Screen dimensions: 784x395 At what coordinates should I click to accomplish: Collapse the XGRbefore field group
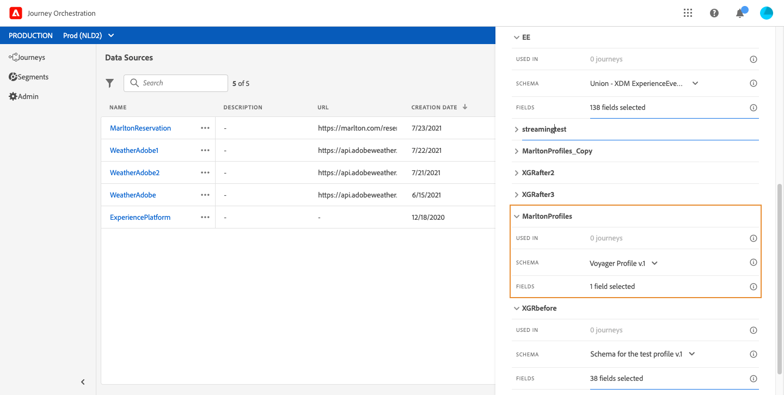pyautogui.click(x=517, y=308)
